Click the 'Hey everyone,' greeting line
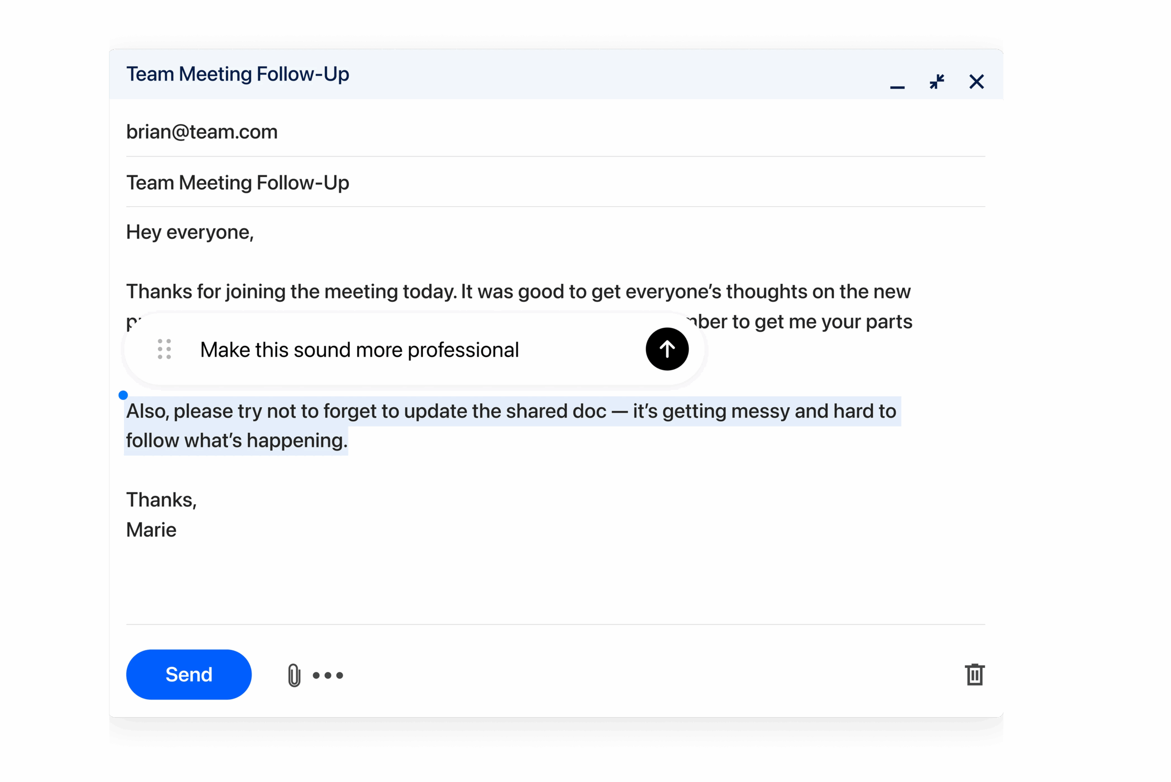 [x=190, y=232]
